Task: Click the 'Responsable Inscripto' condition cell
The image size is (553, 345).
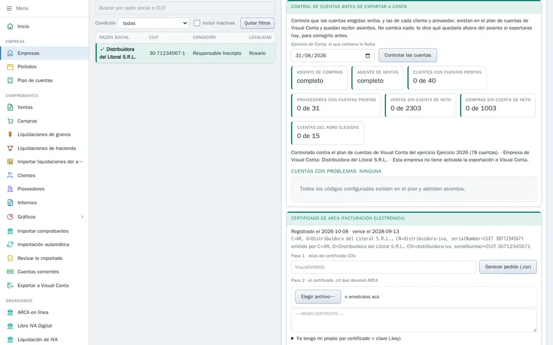Action: tap(217, 53)
